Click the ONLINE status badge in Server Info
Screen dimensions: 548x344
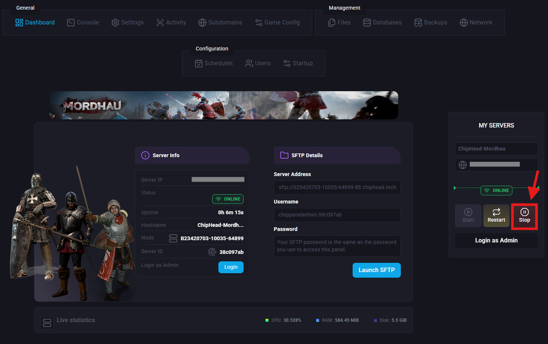pyautogui.click(x=228, y=199)
